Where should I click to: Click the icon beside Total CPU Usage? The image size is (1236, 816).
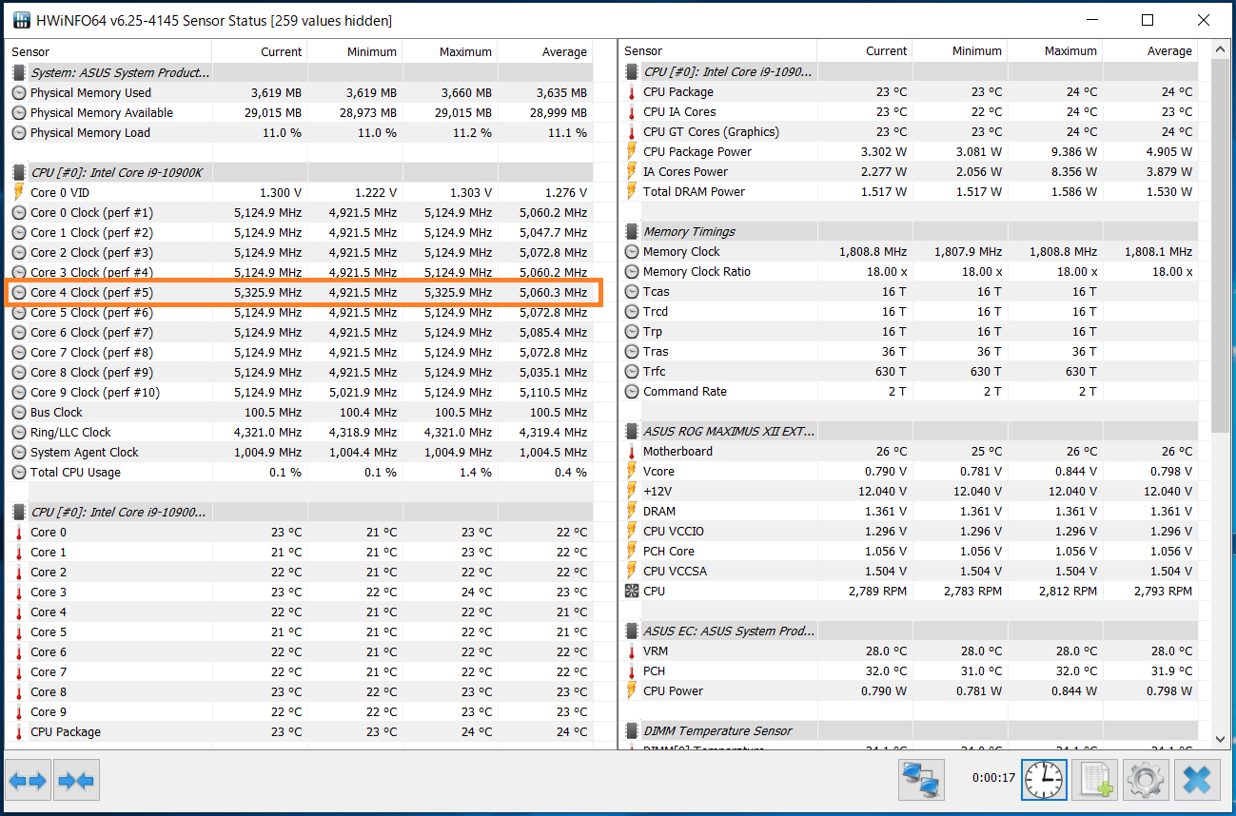point(19,473)
